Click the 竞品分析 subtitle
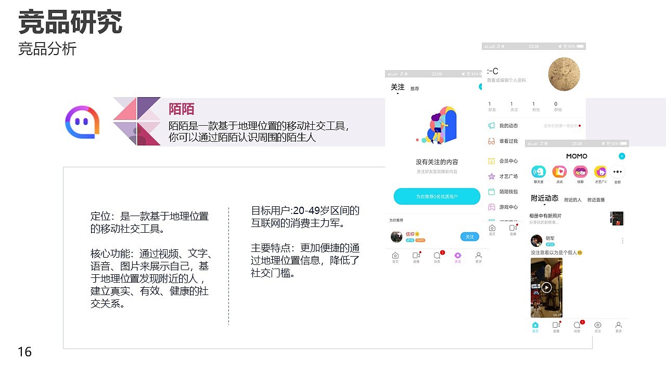Viewport: 666px width, 374px height. (47, 49)
